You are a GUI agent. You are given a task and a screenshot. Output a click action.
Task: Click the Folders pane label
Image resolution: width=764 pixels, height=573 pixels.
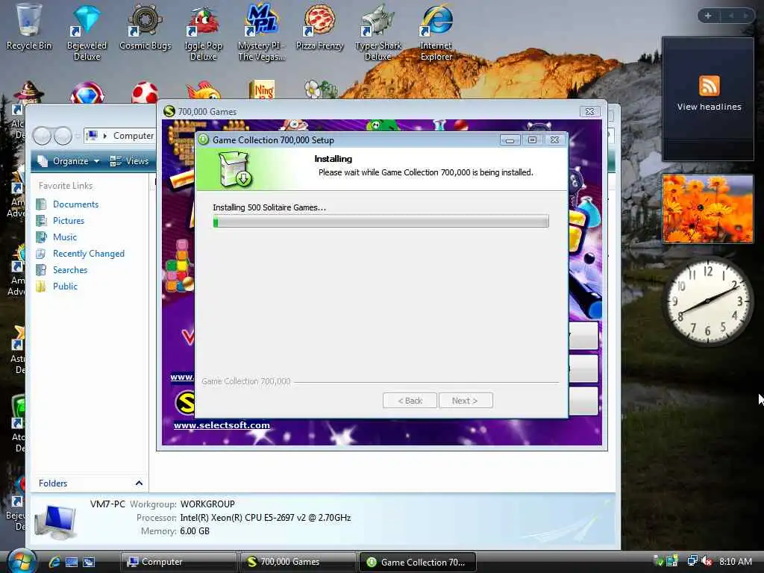pyautogui.click(x=53, y=483)
